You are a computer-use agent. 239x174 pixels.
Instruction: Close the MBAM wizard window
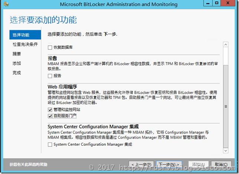pos(228,3)
